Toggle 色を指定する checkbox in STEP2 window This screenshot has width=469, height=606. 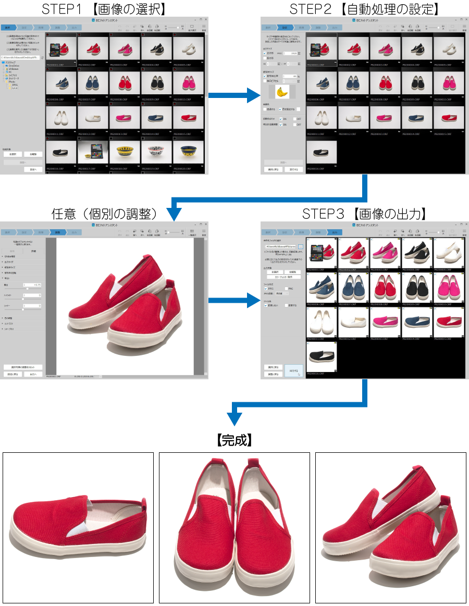[x=280, y=109]
